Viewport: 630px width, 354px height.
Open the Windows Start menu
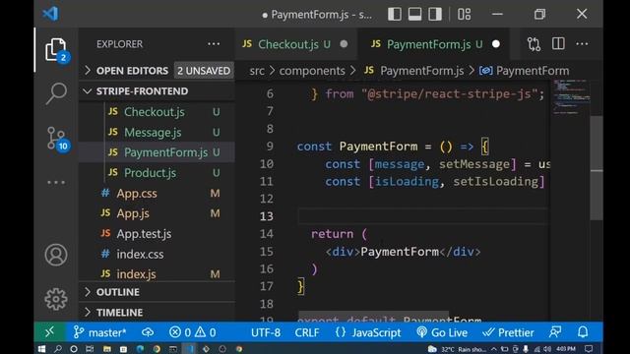(41, 349)
